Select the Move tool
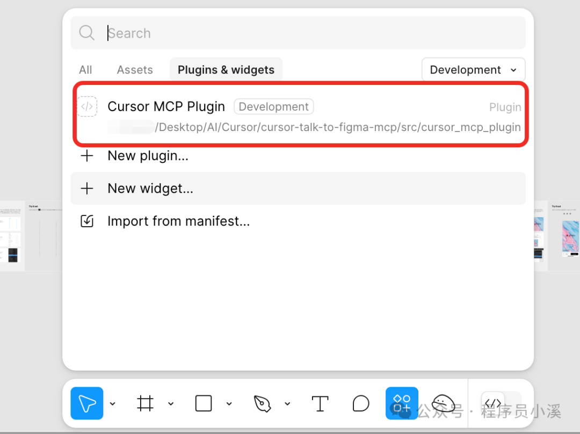The width and height of the screenshot is (580, 434). 86,403
